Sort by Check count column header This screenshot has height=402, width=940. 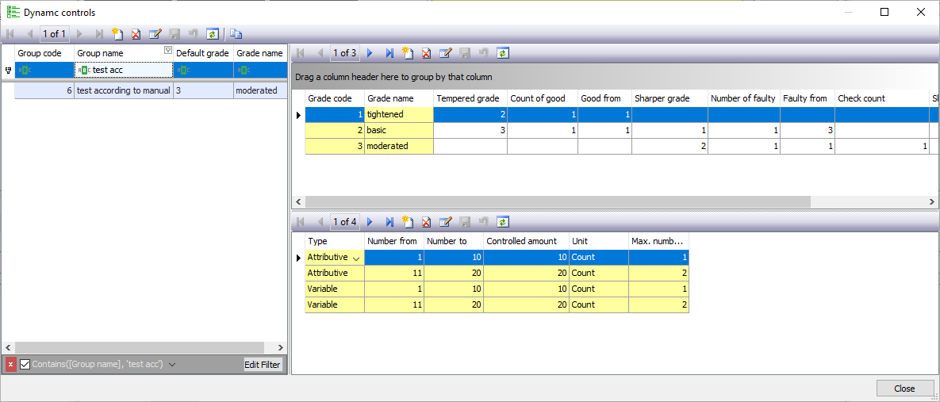[x=882, y=98]
